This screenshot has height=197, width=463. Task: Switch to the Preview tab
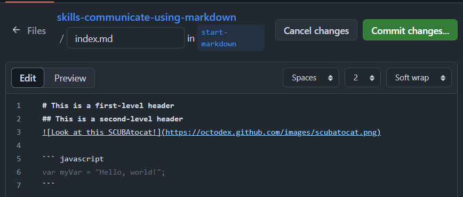click(70, 78)
